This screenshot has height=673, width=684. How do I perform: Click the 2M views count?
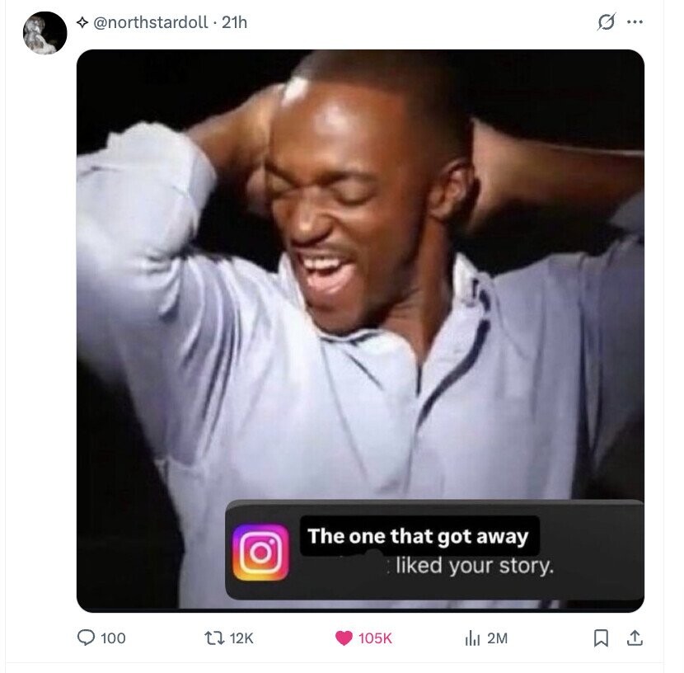click(x=497, y=638)
